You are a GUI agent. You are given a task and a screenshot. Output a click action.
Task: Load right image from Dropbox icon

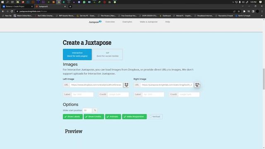click(197, 84)
